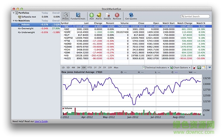Image resolution: width=223 pixels, height=139 pixels.
Task: Select the Indexes watchlist
Action: coord(36,25)
